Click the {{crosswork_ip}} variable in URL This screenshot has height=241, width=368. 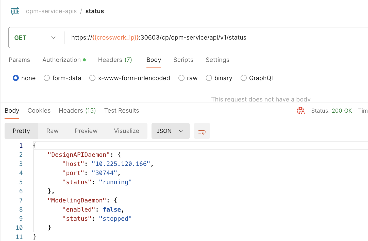point(115,38)
